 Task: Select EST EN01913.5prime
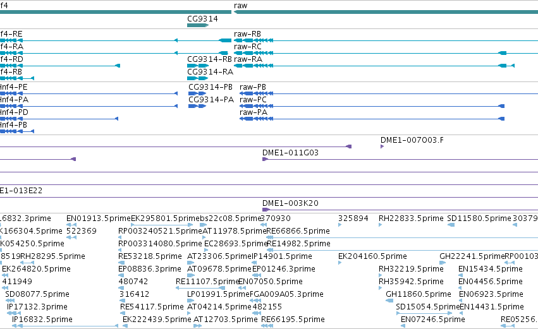pyautogui.click(x=71, y=225)
